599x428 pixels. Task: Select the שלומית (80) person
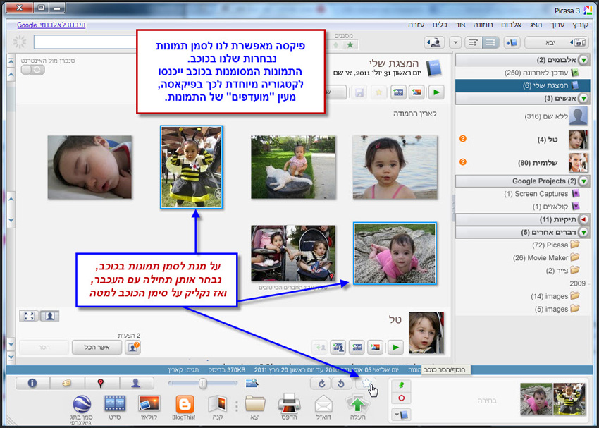tap(521, 163)
